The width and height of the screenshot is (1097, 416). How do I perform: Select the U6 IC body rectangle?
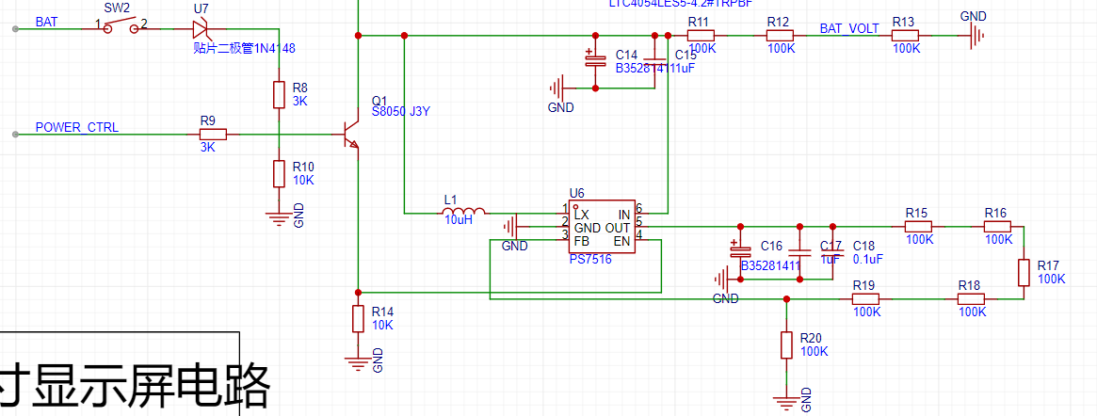tap(602, 227)
